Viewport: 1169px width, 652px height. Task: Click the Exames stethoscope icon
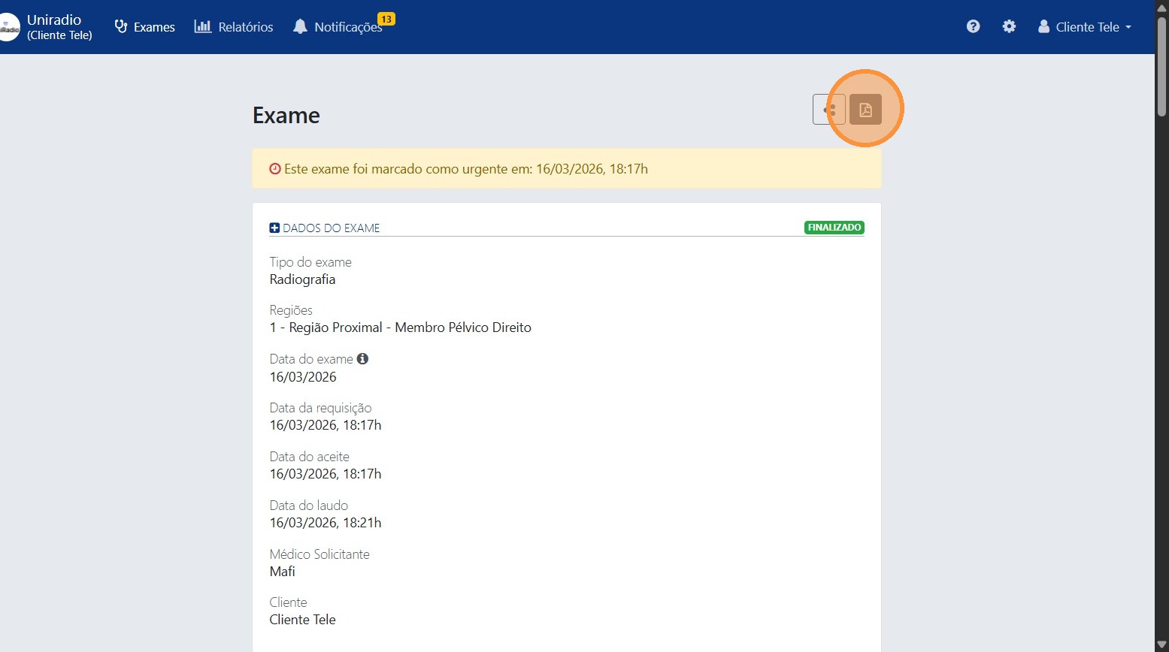121,26
